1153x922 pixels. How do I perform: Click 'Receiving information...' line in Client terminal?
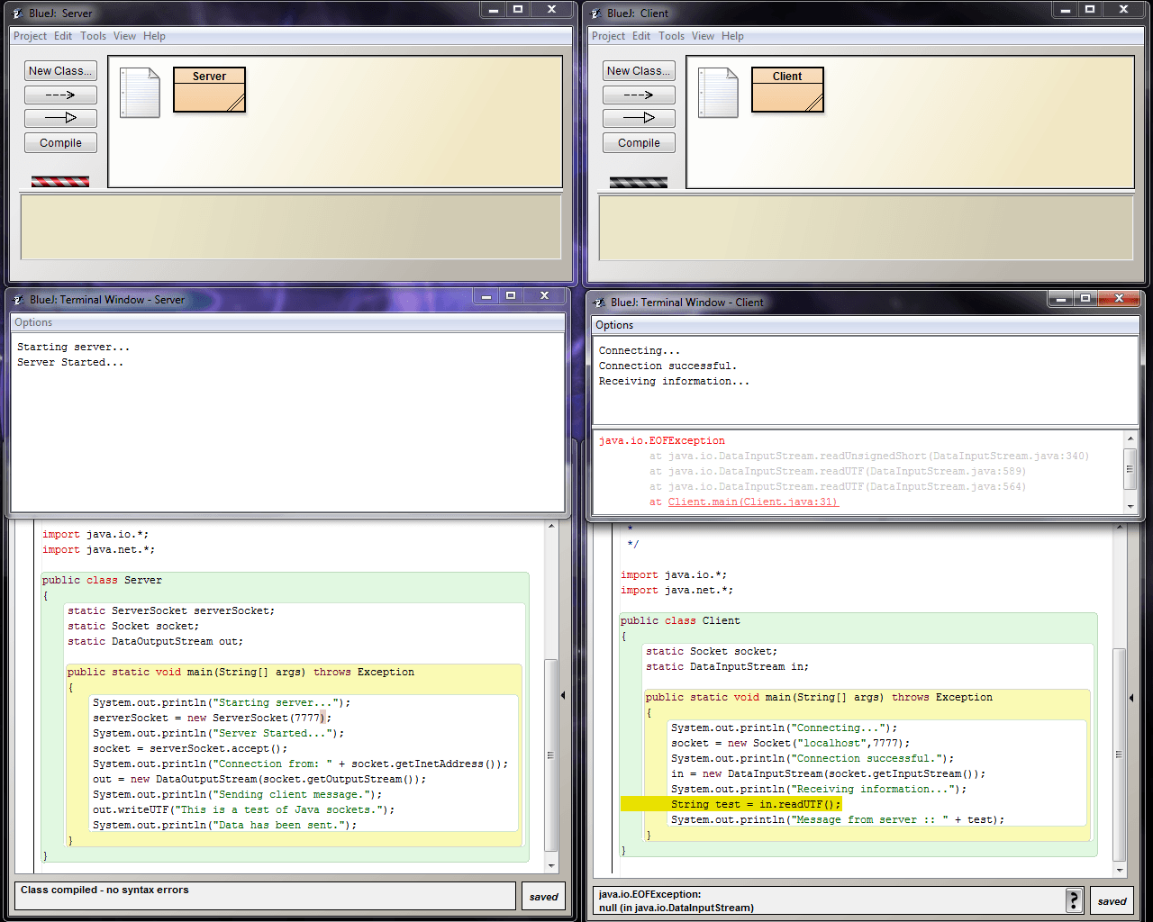pos(674,381)
